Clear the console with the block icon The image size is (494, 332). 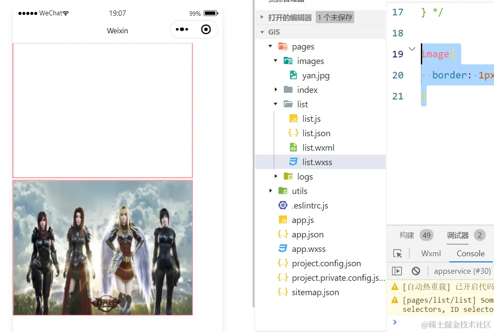pos(416,271)
